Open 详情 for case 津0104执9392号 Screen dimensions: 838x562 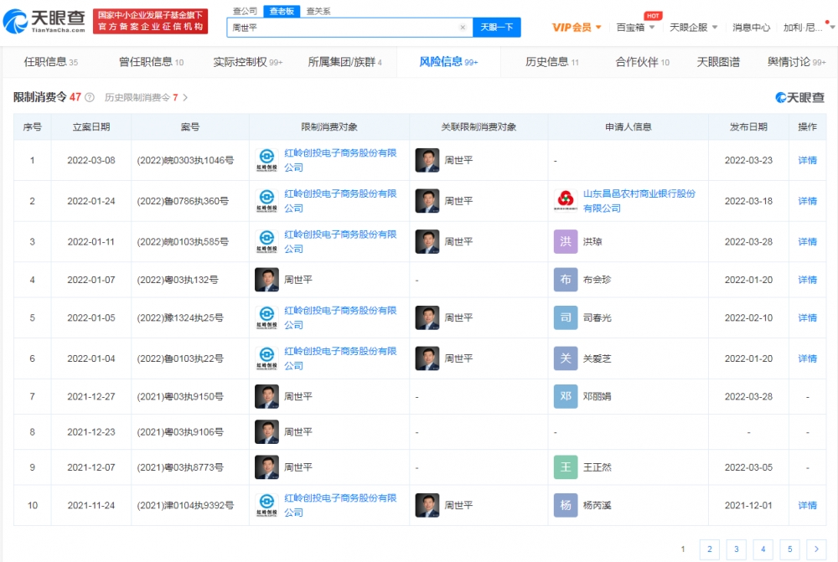click(x=807, y=505)
